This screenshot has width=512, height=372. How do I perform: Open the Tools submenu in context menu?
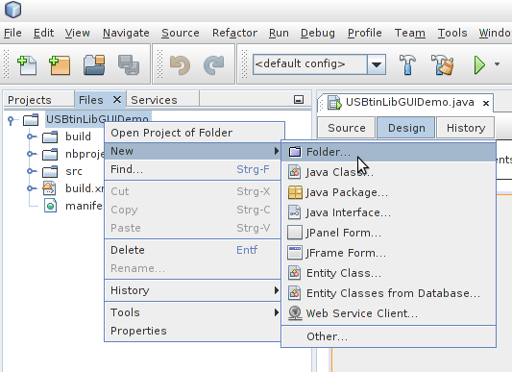pos(193,312)
